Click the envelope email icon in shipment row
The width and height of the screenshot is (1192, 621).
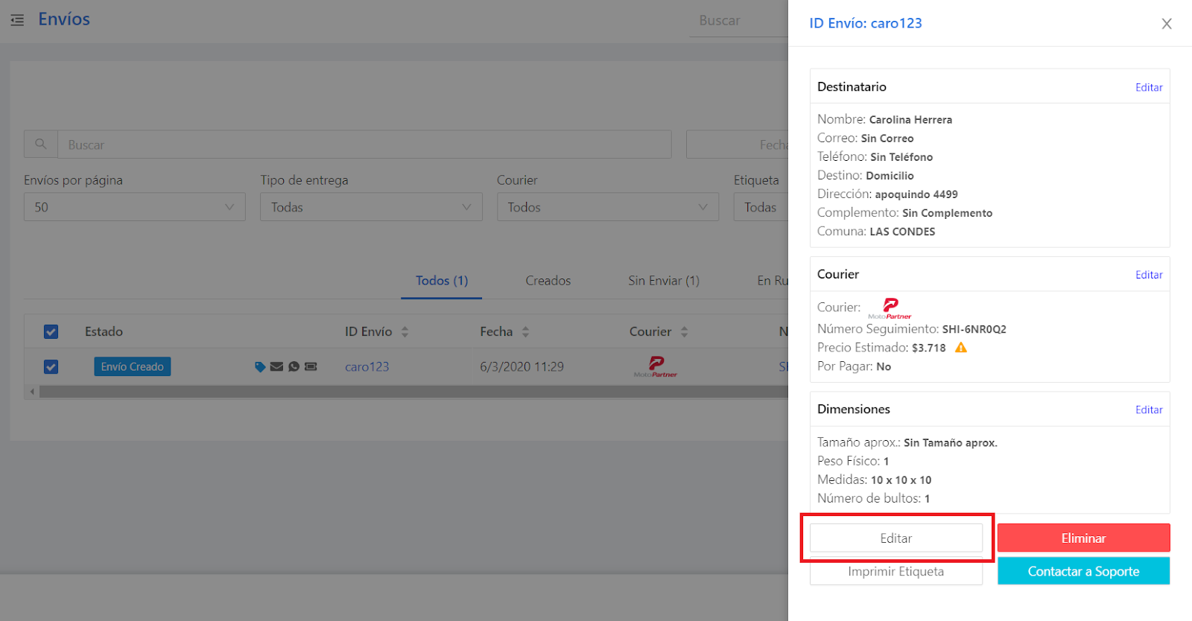[276, 366]
